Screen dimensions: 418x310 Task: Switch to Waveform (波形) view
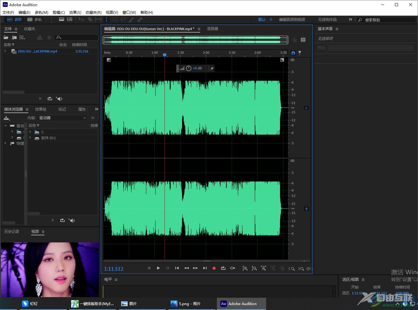click(x=14, y=19)
